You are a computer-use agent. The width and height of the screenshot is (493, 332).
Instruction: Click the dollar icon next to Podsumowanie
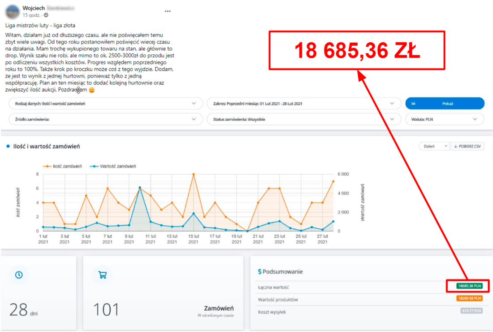(259, 271)
